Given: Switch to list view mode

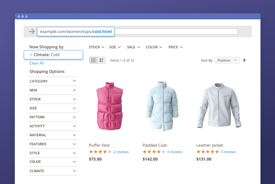Looking at the screenshot, I should pos(101,60).
